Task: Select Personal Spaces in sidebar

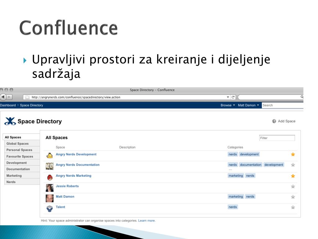Action: (x=22, y=150)
